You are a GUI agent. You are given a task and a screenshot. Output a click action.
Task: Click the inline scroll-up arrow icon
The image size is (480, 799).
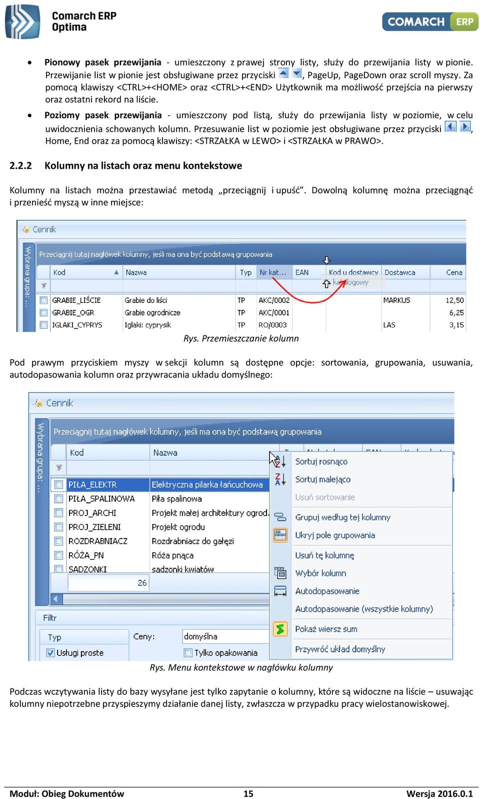point(283,73)
